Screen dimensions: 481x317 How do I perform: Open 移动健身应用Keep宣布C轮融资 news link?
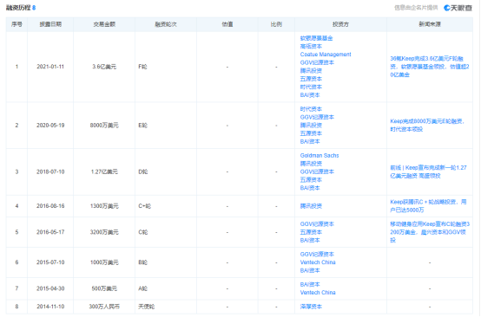(x=430, y=232)
